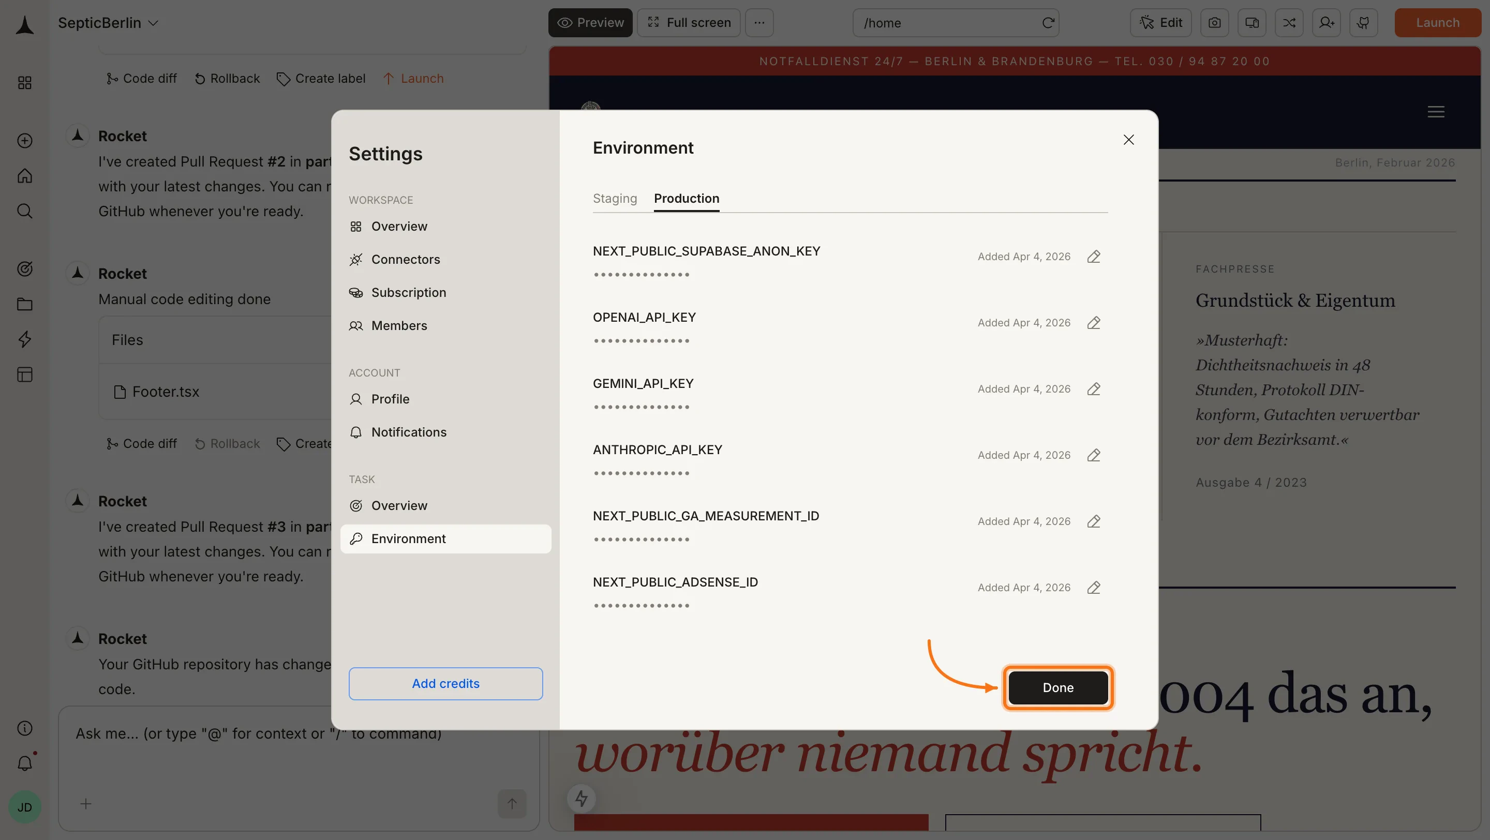The height and width of the screenshot is (840, 1490).
Task: Click the target icon in sidebar
Action: 24,269
